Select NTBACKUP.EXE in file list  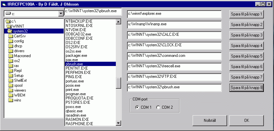[x=90, y=21]
